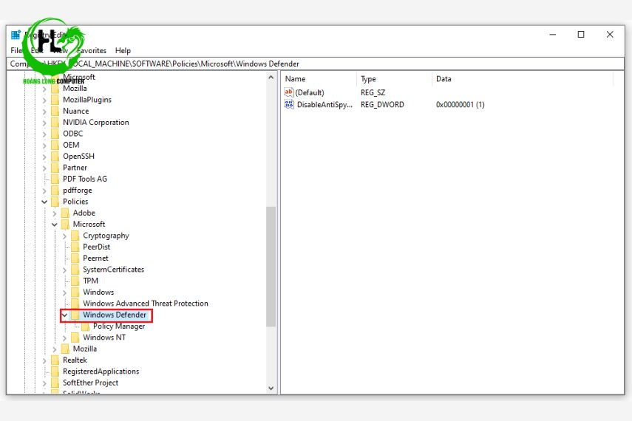The width and height of the screenshot is (632, 421).
Task: Open the Favorites menu
Action: (92, 51)
